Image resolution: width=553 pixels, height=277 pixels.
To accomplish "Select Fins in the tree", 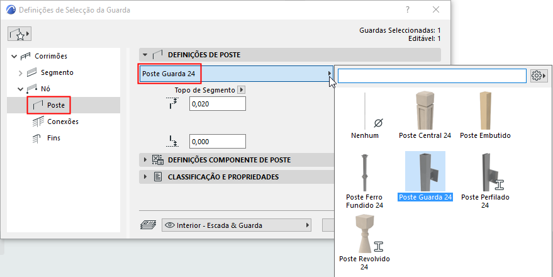I will click(x=54, y=138).
